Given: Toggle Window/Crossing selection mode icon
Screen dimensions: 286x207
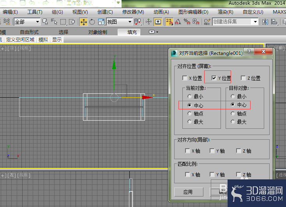Looking at the screenshot, I should [x=72, y=22].
